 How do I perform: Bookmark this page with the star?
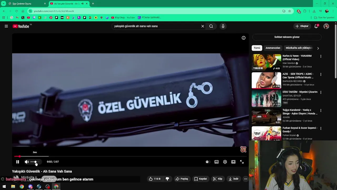(290, 11)
